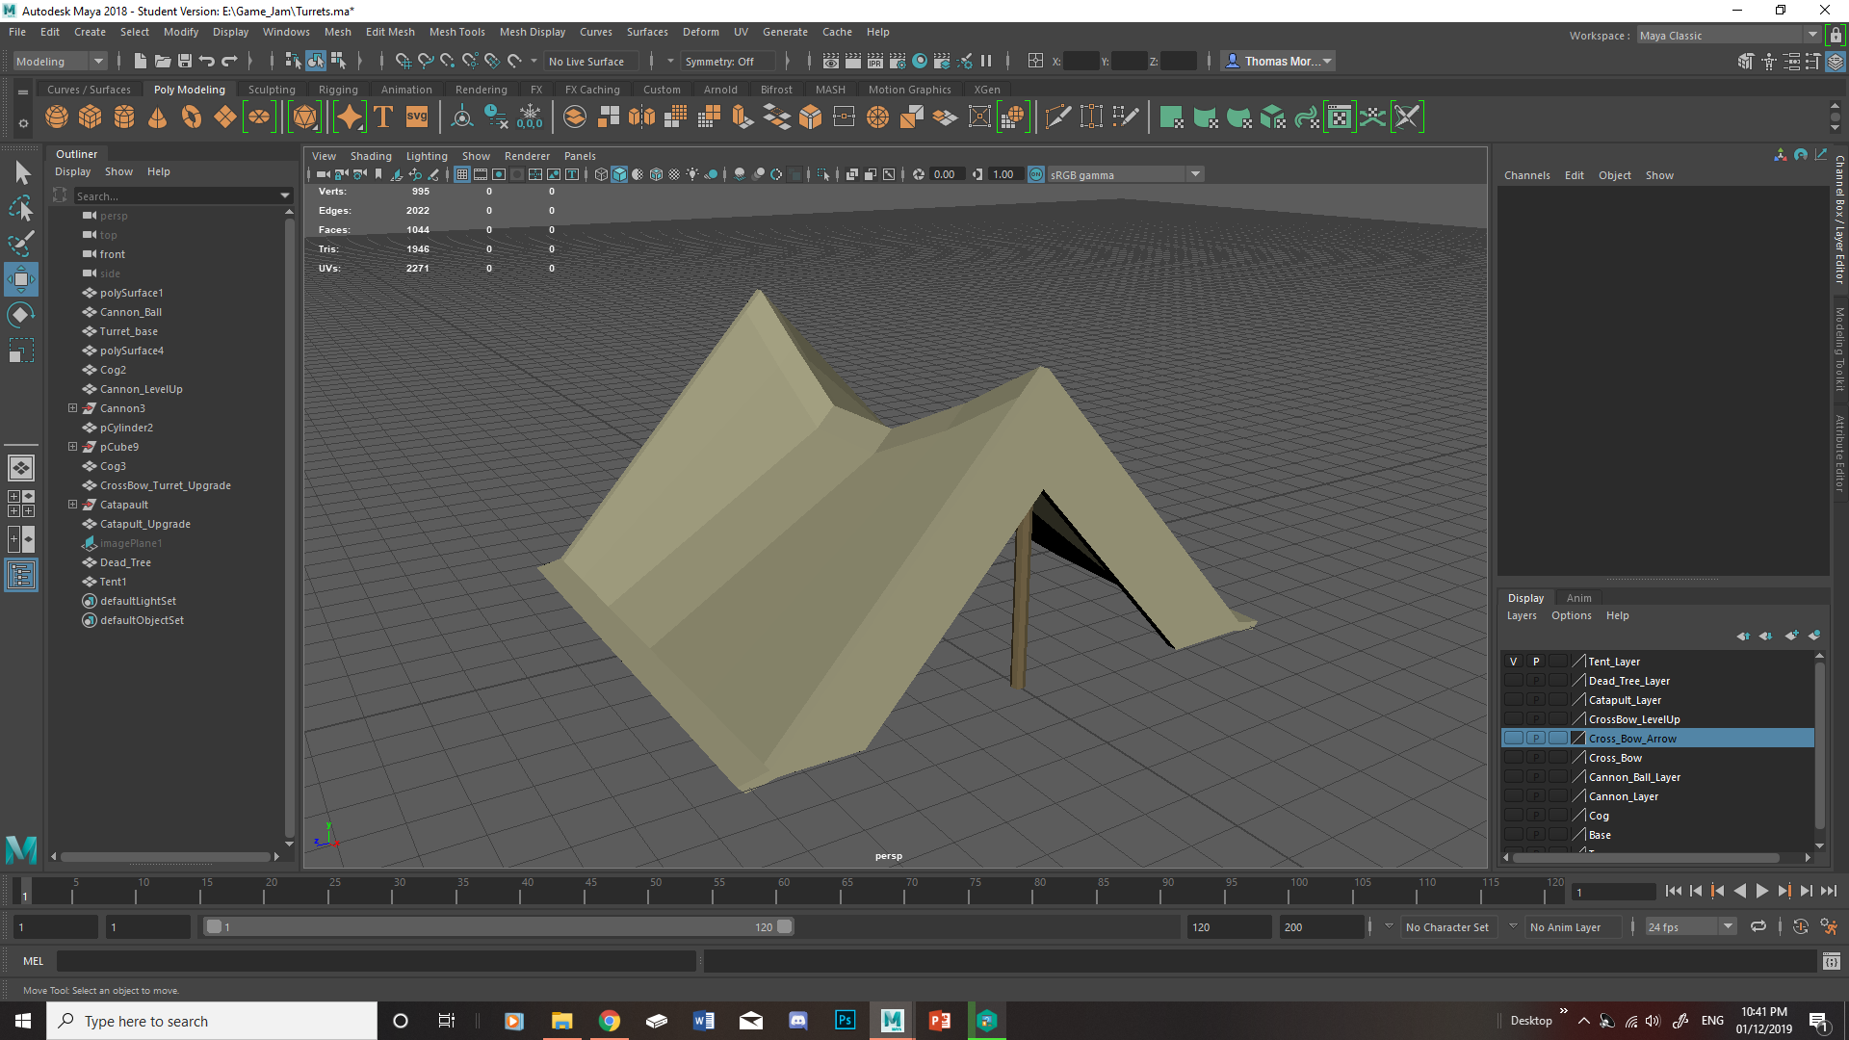
Task: Click the Polygon Cube shelf icon
Action: pyautogui.click(x=91, y=117)
